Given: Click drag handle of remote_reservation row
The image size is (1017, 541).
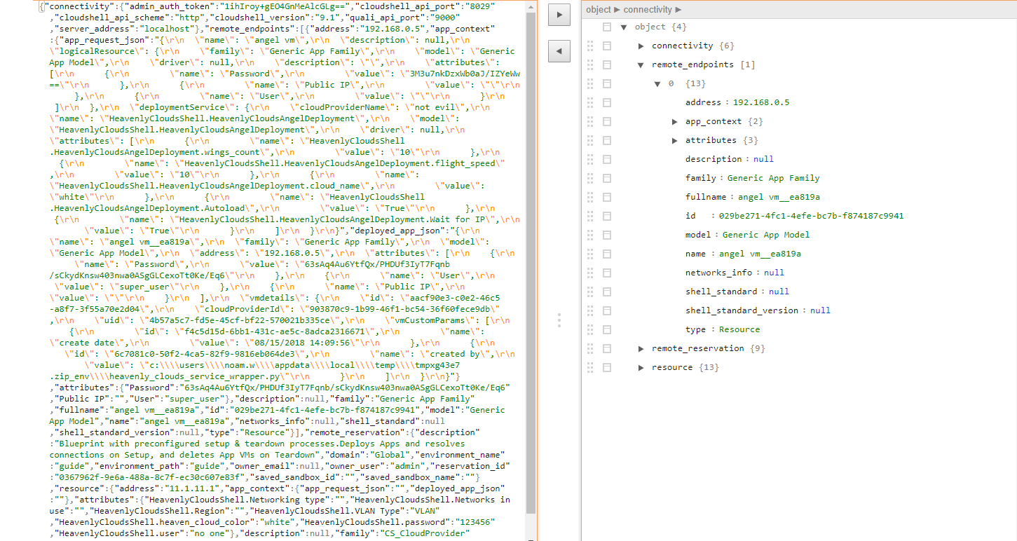Looking at the screenshot, I should click(x=590, y=348).
